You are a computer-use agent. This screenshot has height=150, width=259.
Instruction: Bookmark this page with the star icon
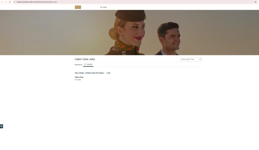255,2
